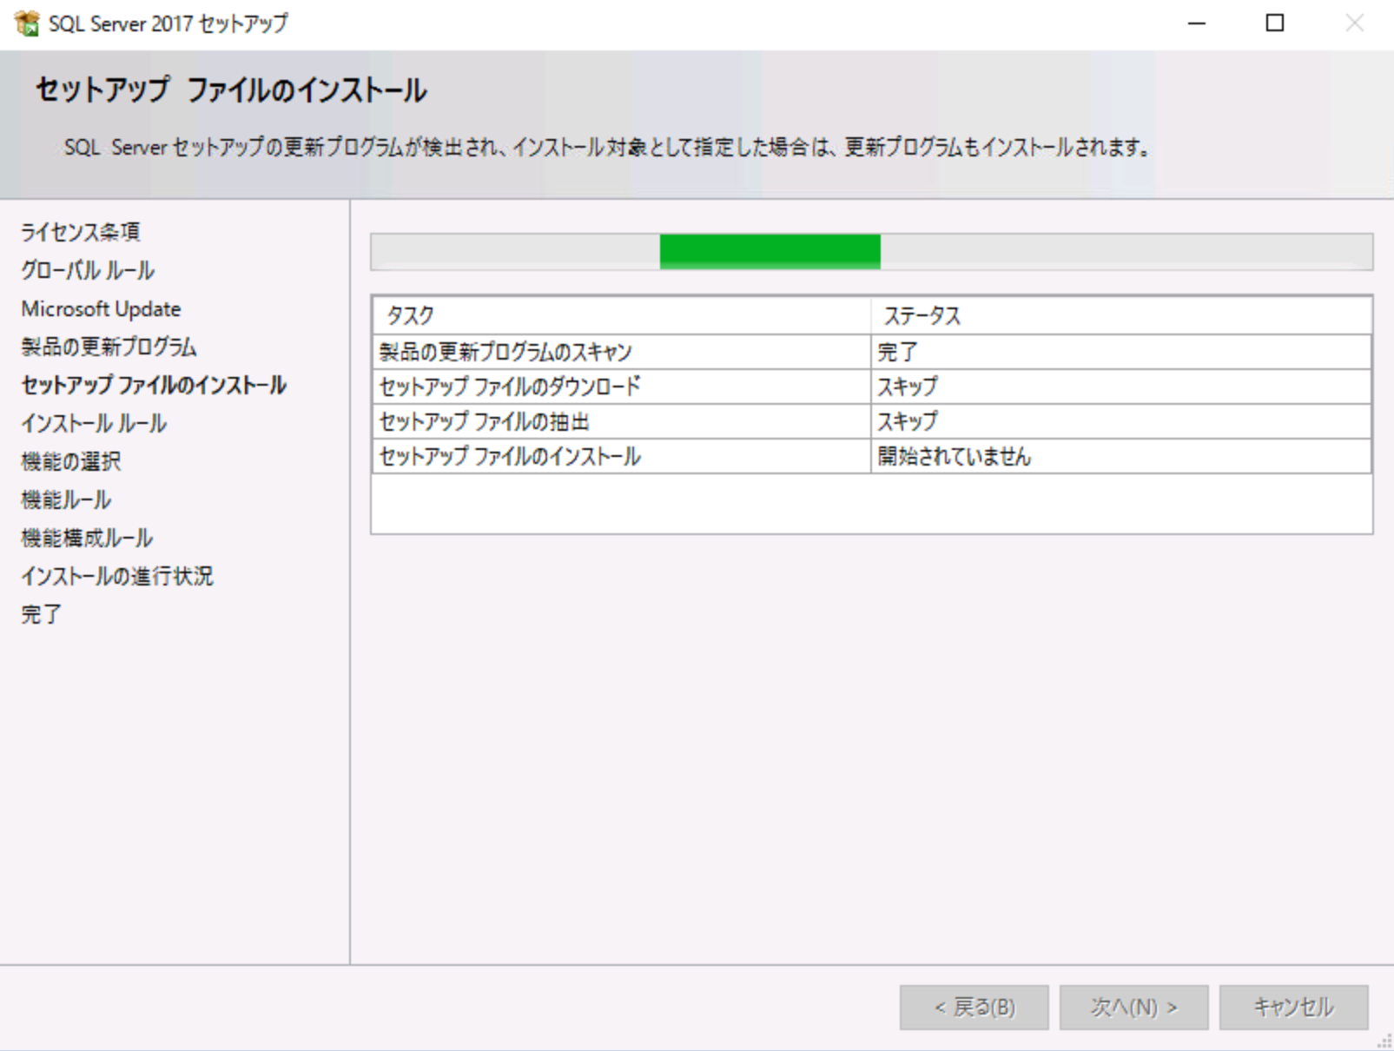Click the 戻る(B) back button
The height and width of the screenshot is (1051, 1394).
pos(974,1007)
